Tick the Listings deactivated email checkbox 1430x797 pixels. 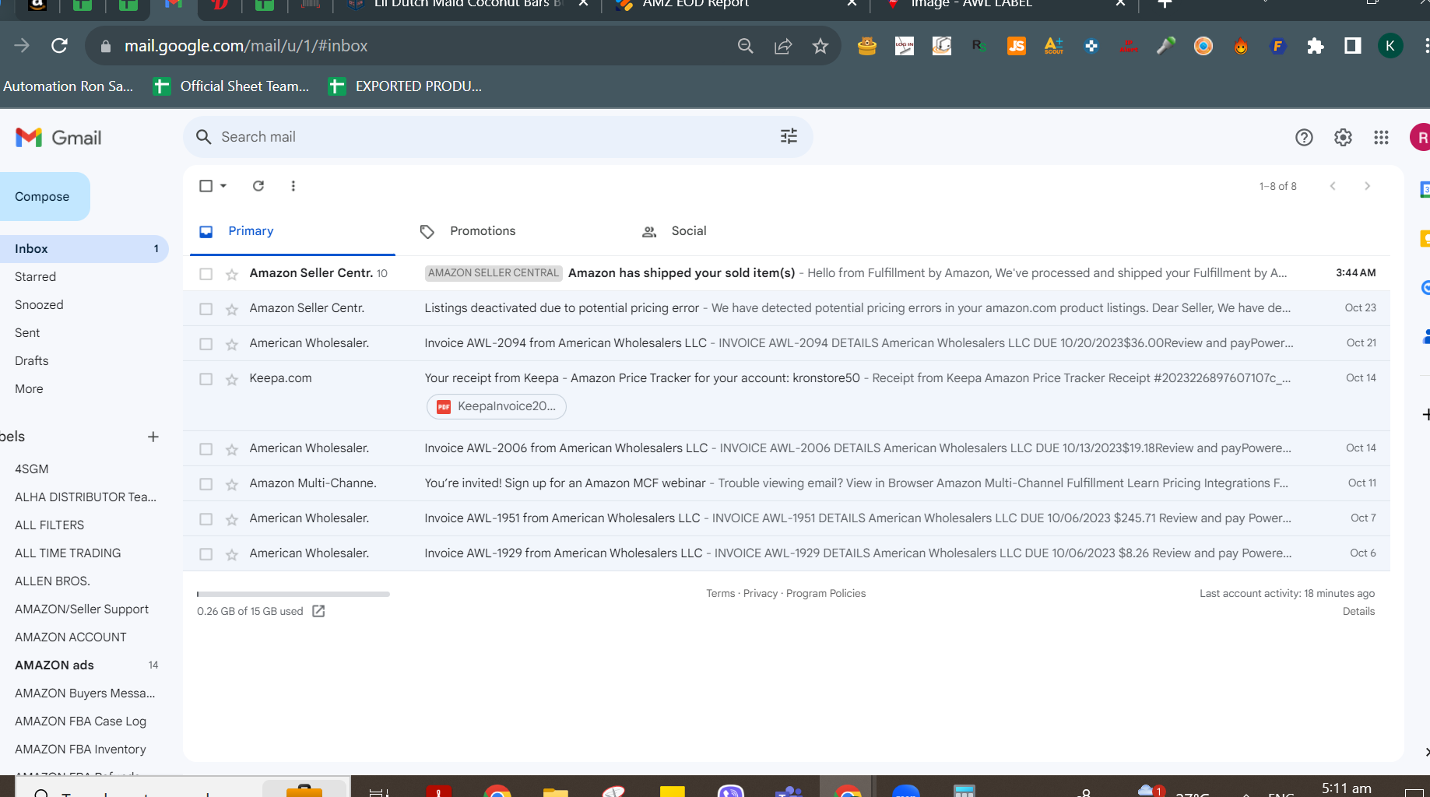pyautogui.click(x=206, y=309)
